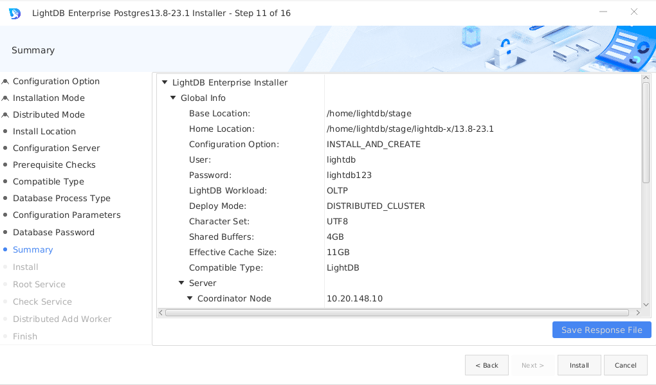Open the Configuration Parameters step

(x=66, y=215)
